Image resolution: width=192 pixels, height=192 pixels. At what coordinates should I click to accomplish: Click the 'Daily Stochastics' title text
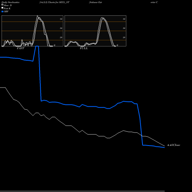click(x=10, y=2)
